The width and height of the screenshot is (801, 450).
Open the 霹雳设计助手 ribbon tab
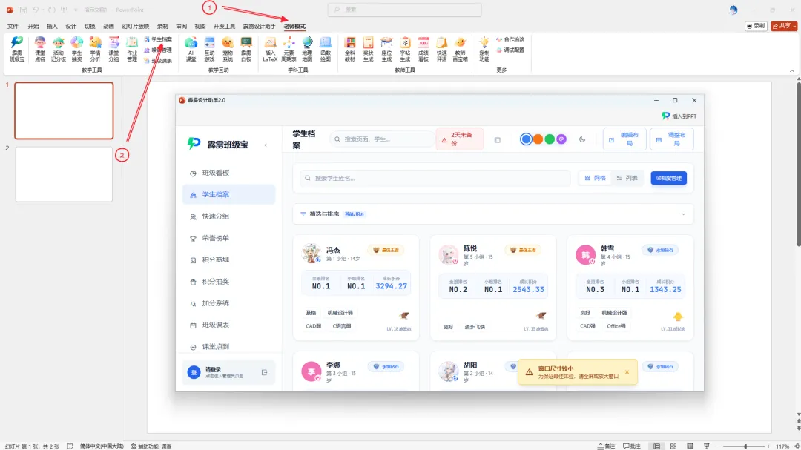[x=260, y=26]
